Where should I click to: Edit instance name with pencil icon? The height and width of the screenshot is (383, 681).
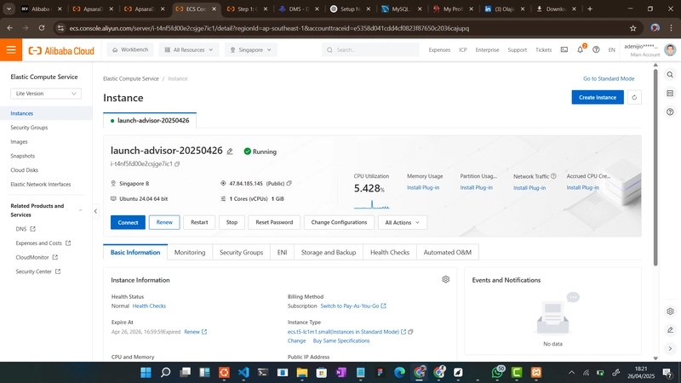pos(230,151)
